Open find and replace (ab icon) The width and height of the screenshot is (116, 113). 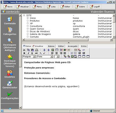point(79,50)
